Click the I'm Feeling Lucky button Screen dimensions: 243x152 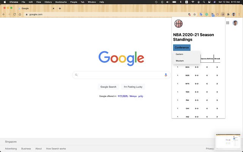click(x=133, y=87)
